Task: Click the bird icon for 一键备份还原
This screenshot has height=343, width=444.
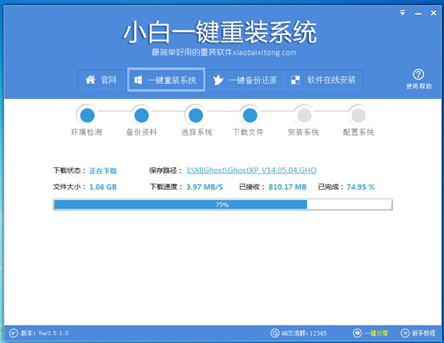Action: pos(218,80)
